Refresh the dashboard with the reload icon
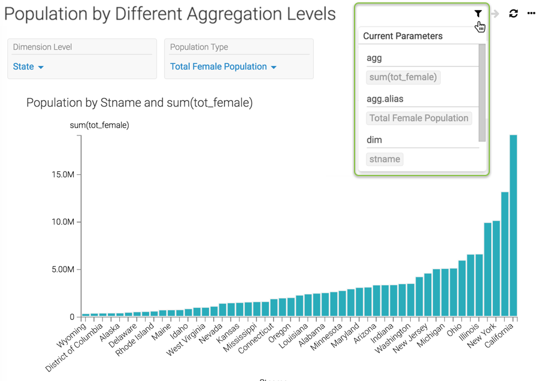 click(x=513, y=13)
